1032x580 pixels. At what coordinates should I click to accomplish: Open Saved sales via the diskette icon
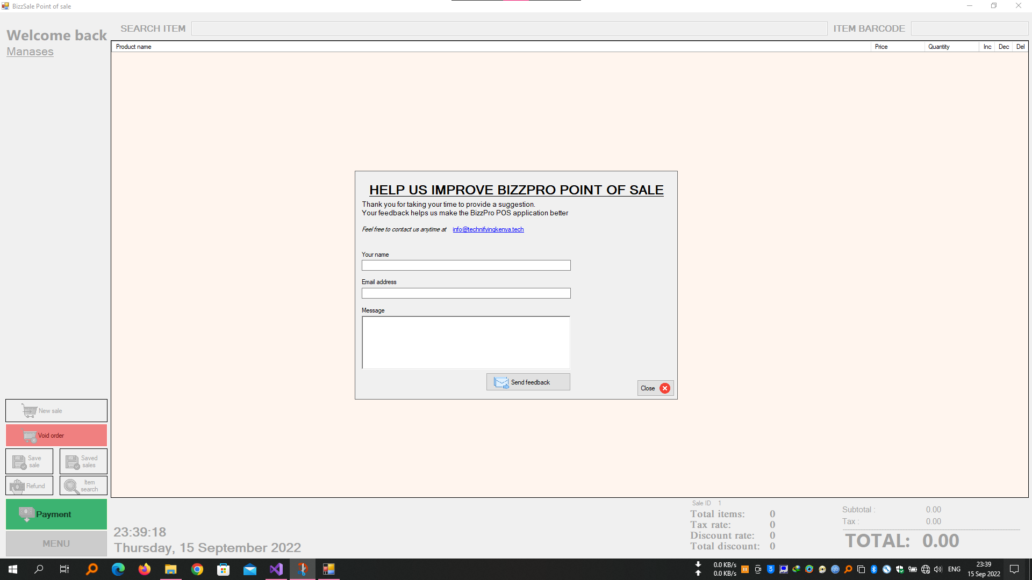72,461
